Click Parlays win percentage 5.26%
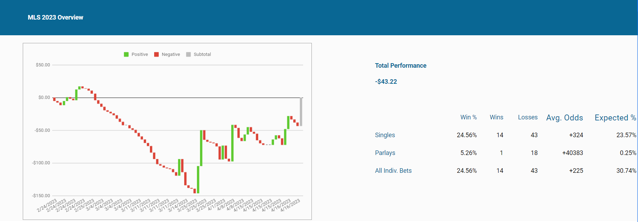This screenshot has width=638, height=222. pyautogui.click(x=468, y=153)
